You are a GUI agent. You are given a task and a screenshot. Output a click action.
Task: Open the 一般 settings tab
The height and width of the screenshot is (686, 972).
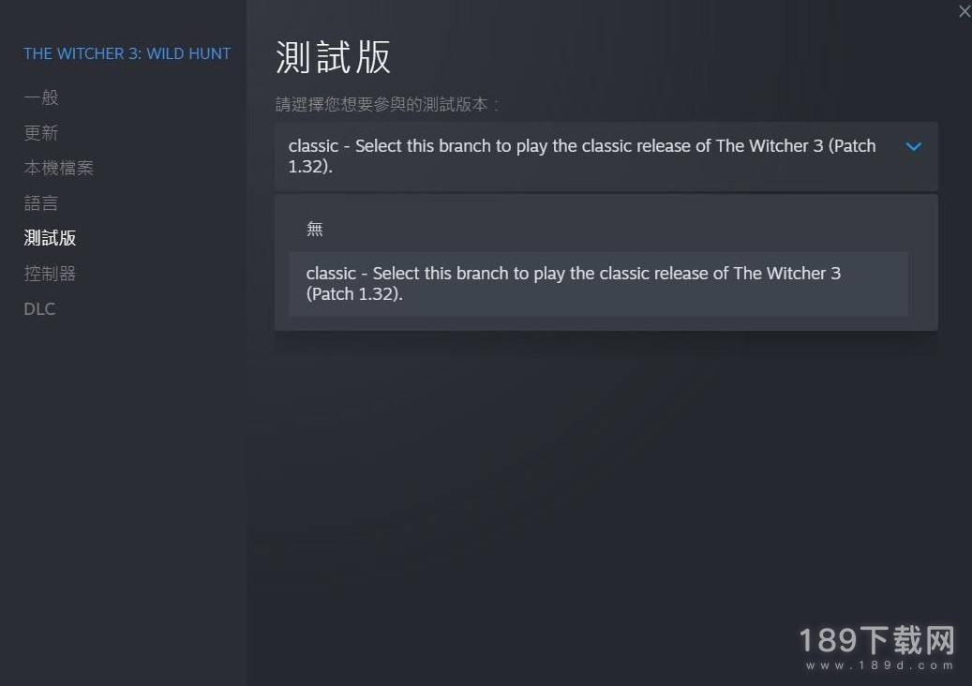coord(41,97)
